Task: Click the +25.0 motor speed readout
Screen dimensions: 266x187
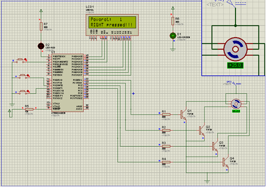Action: point(236,65)
